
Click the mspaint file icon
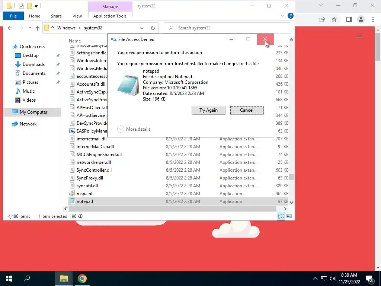coord(72,194)
